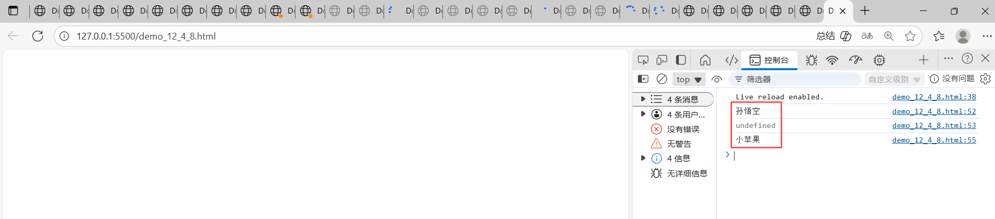The height and width of the screenshot is (219, 995).
Task: Open the 没有问题 issues button
Action: (x=952, y=79)
